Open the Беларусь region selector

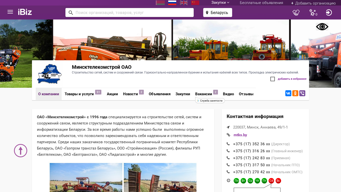pyautogui.click(x=218, y=12)
